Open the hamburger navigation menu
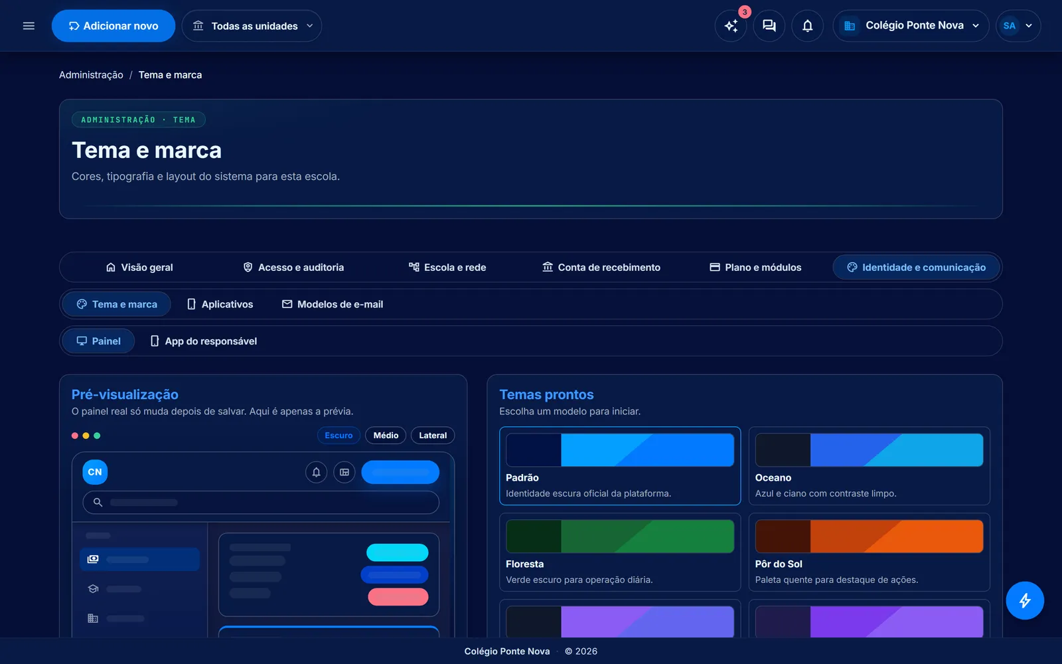Viewport: 1062px width, 664px height. click(29, 26)
